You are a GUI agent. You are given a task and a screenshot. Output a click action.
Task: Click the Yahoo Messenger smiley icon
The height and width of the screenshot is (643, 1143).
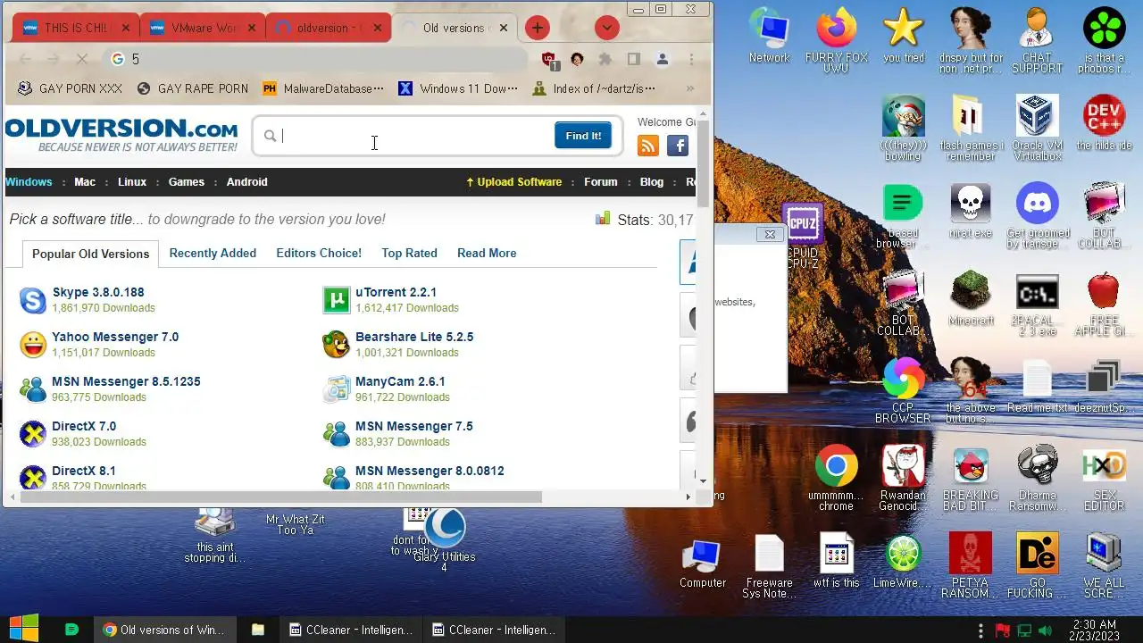point(33,345)
